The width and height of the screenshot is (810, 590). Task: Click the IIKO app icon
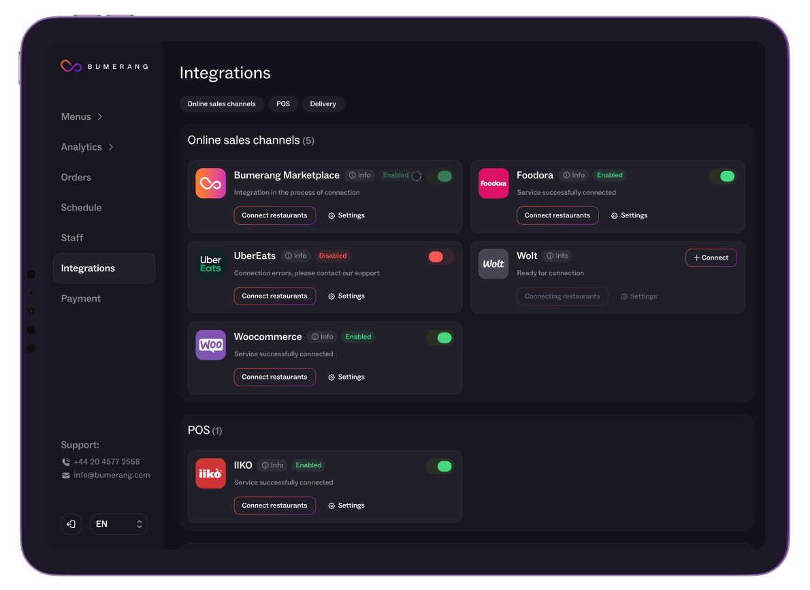click(x=210, y=473)
